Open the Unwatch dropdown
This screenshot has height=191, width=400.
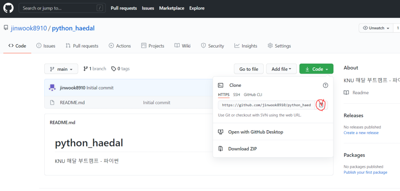coord(376,28)
